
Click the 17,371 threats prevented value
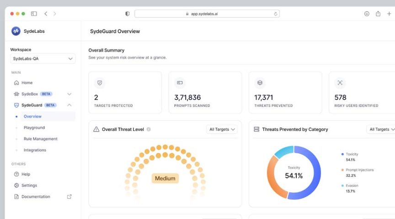[263, 97]
